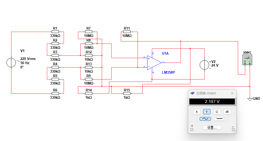The height and width of the screenshot is (141, 263).
Task: Select the XMM1 multimeter instrument icon
Action: [x=247, y=60]
